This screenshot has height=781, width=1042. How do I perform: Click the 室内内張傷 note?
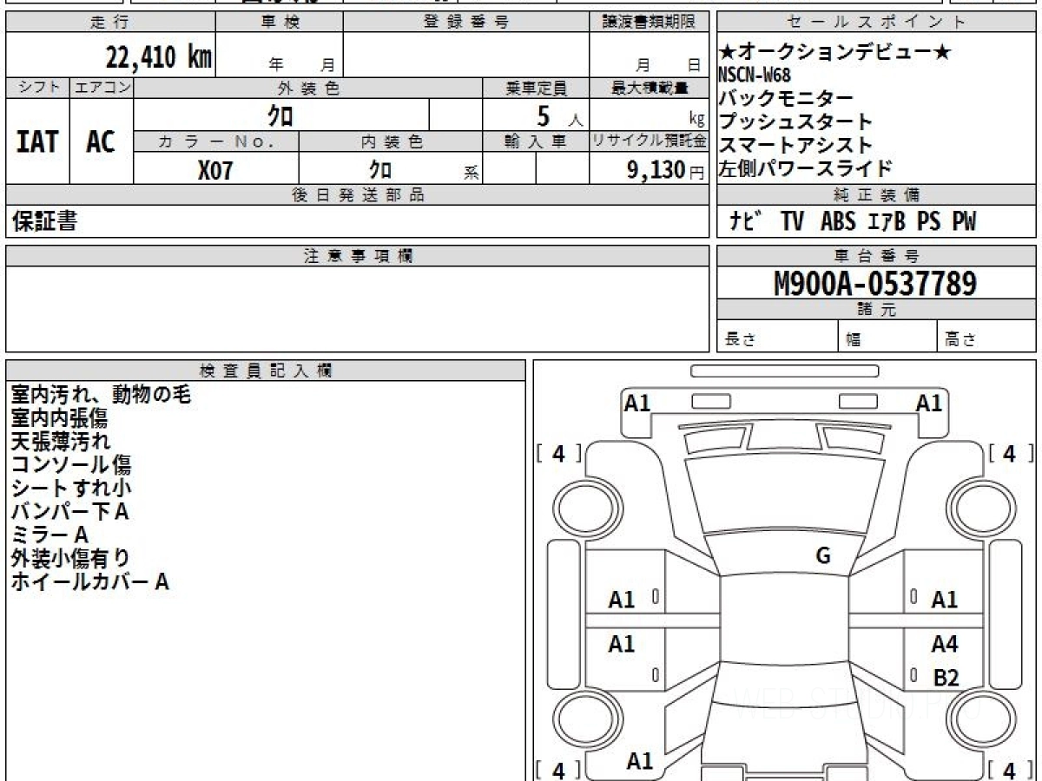(x=59, y=418)
